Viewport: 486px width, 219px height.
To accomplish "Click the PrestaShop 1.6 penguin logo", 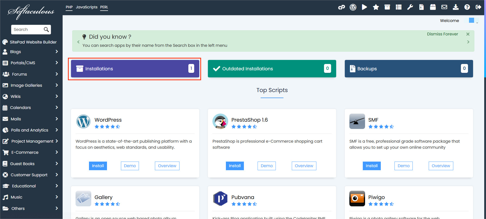I will tap(220, 121).
